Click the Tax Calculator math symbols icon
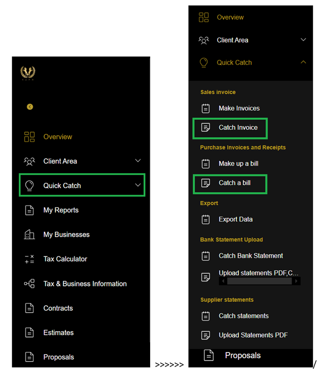322x387 pixels. click(29, 259)
